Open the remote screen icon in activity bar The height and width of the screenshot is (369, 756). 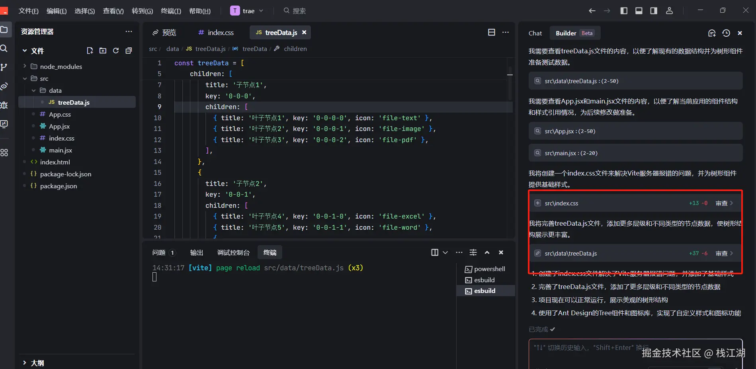4,124
